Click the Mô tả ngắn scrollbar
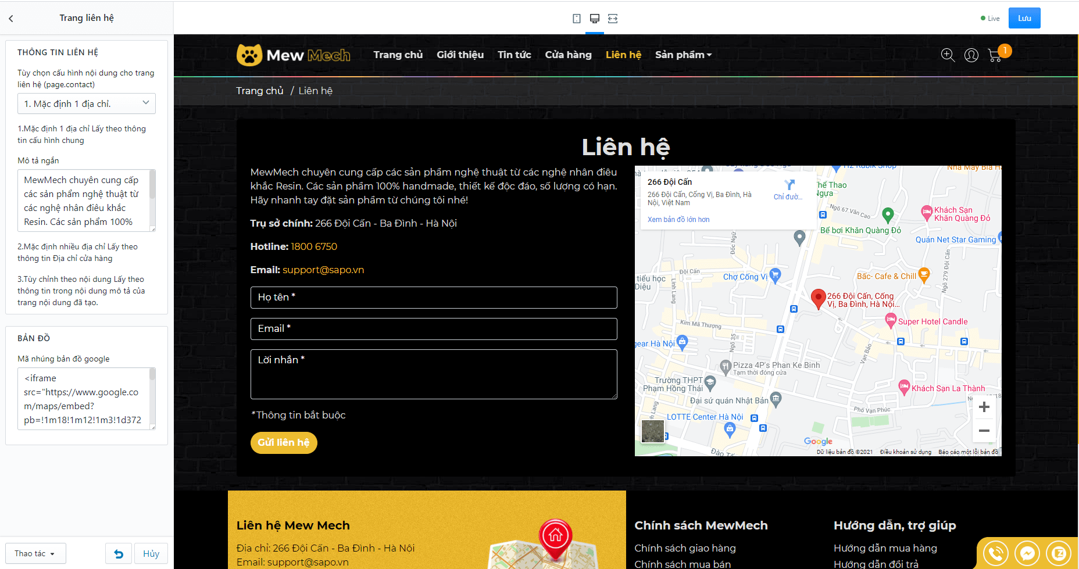The image size is (1079, 569). [152, 185]
